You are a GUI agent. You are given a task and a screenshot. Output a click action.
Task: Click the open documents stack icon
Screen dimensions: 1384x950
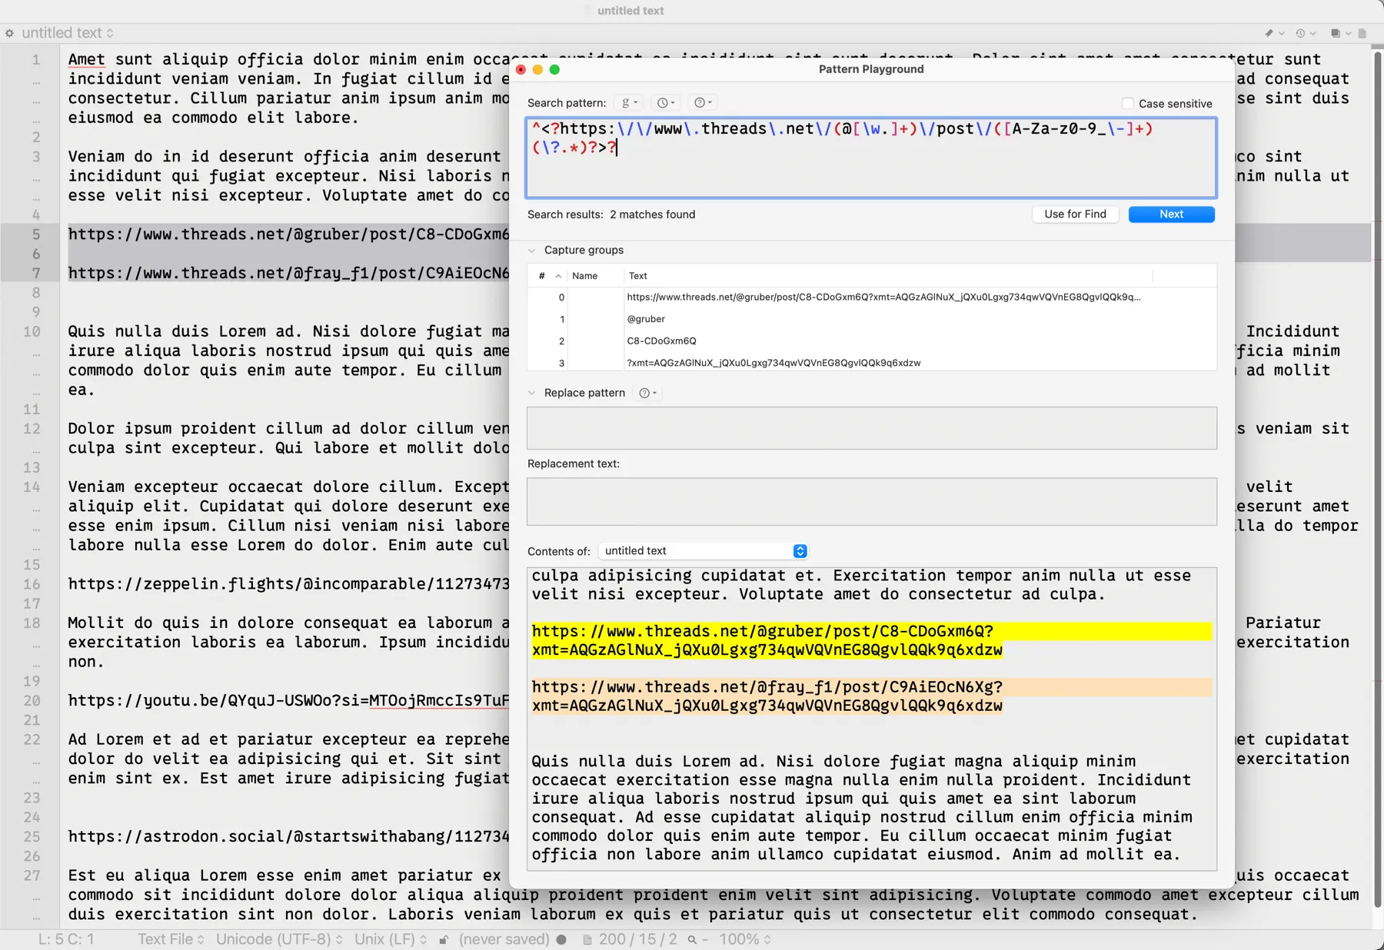click(1336, 33)
